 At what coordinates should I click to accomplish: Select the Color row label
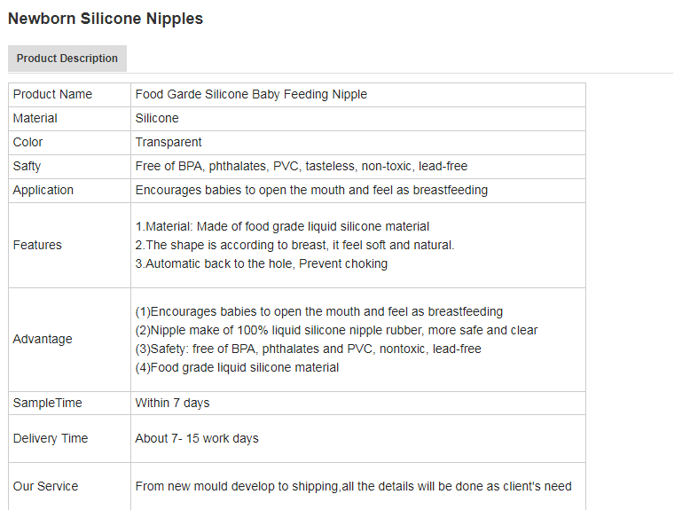(28, 143)
